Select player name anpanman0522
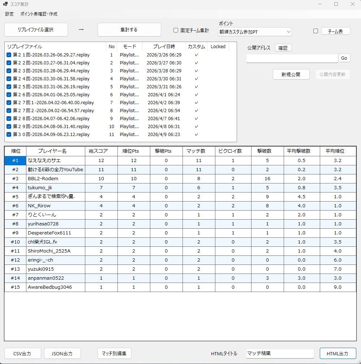Viewport: 361px width, 364px height. [x=46, y=278]
